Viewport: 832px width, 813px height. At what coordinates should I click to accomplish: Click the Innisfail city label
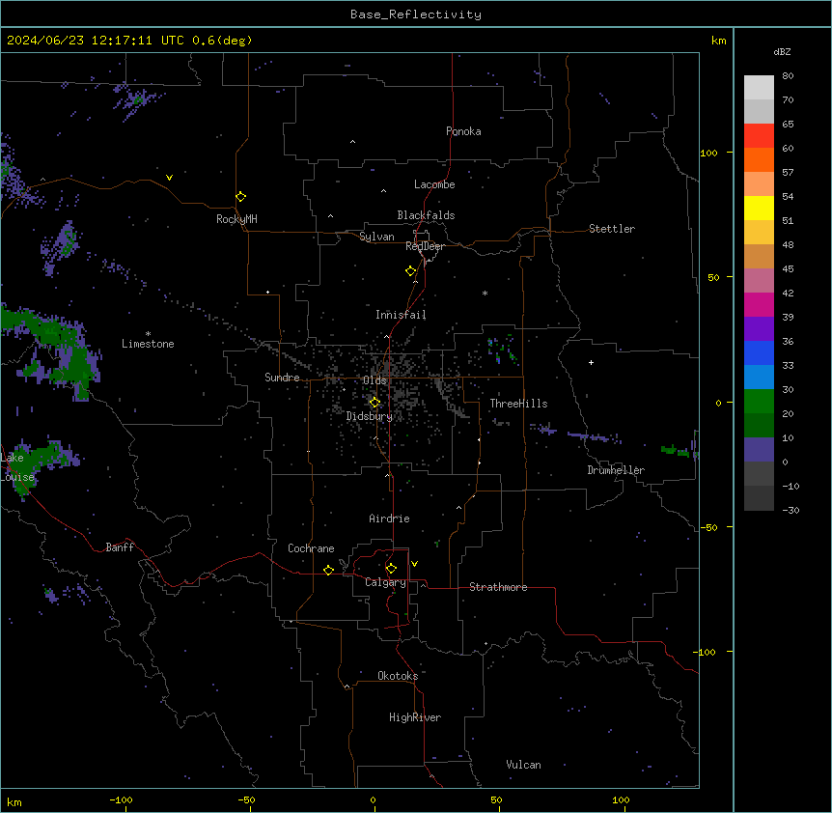(x=401, y=315)
